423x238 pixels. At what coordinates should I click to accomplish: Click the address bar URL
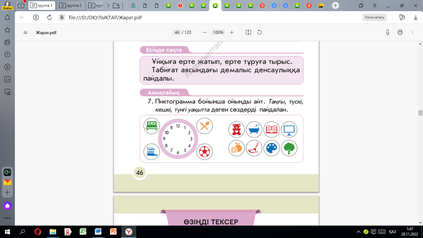pyautogui.click(x=105, y=17)
